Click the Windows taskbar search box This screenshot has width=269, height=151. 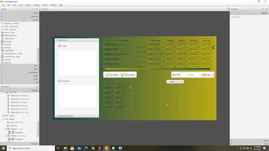pyautogui.click(x=31, y=148)
